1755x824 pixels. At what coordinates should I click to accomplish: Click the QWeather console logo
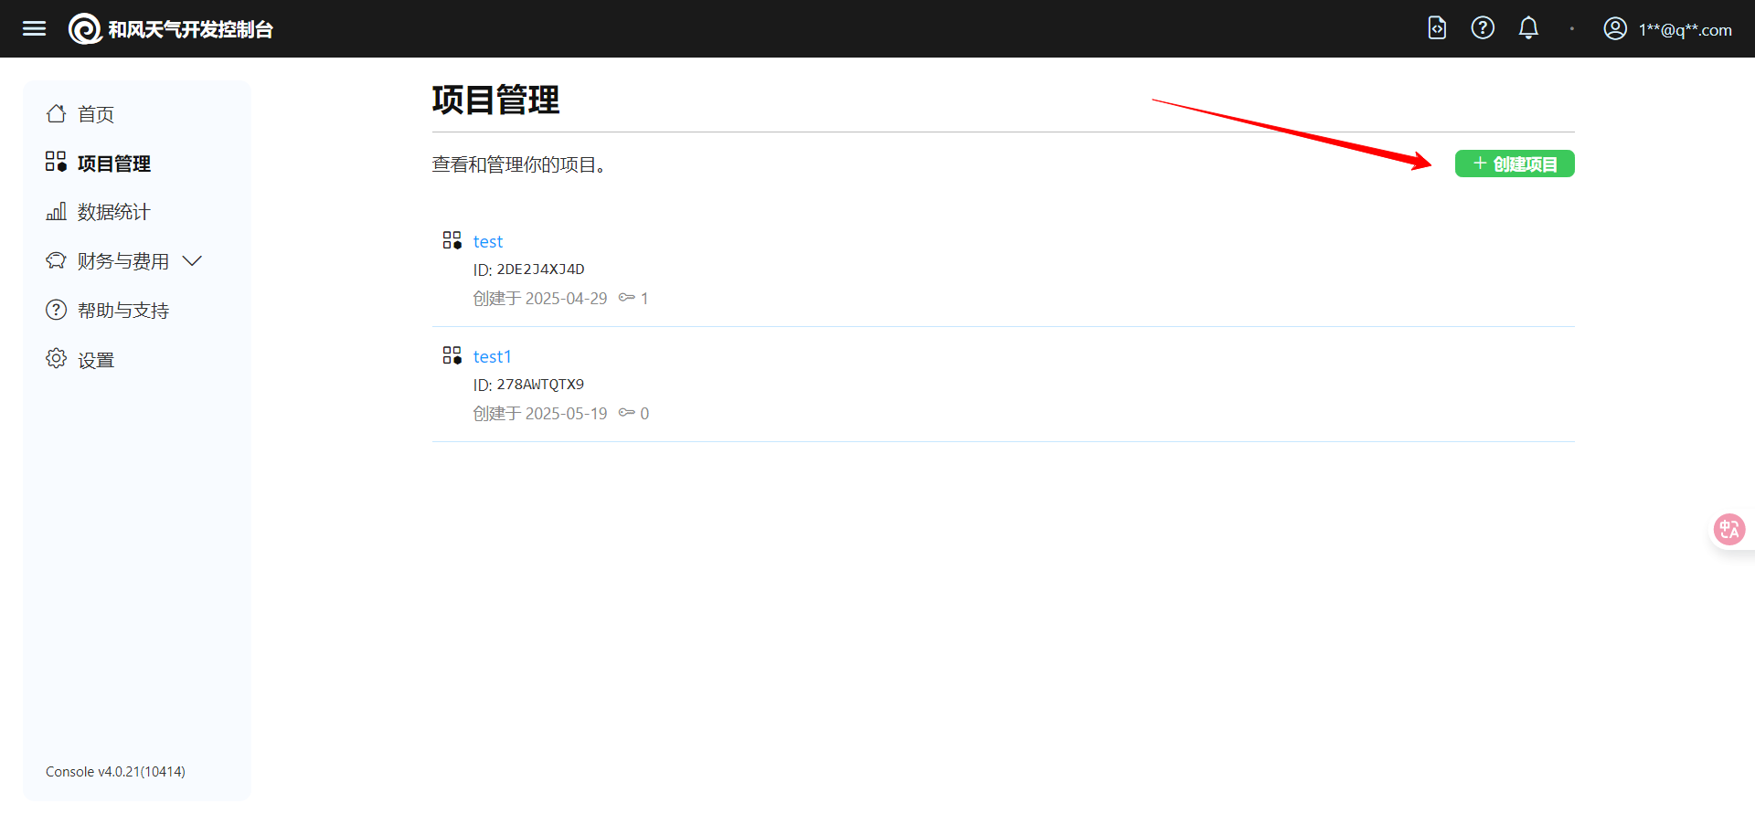[85, 29]
